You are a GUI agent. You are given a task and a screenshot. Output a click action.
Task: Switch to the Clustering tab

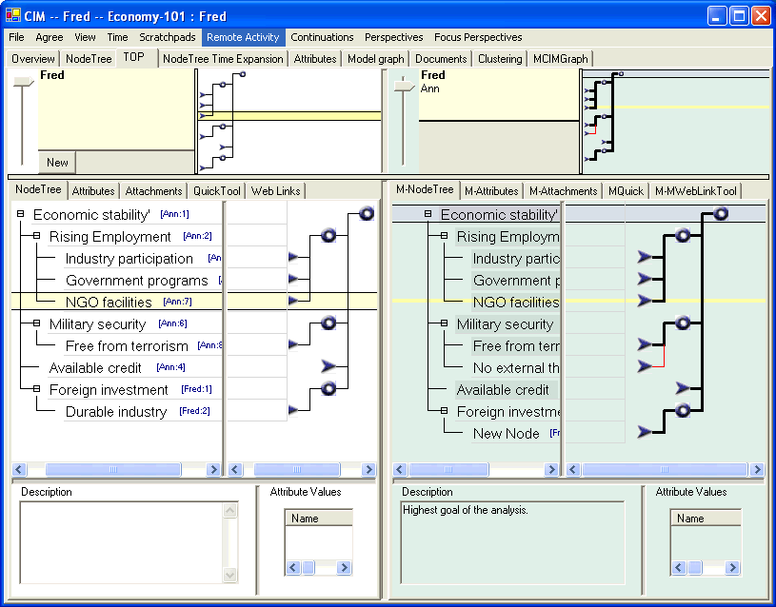(x=500, y=59)
